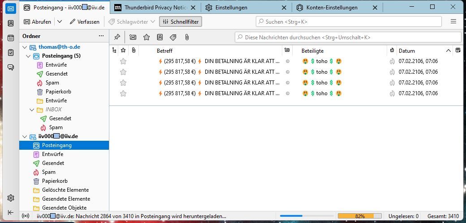Click the Verfassen button
This screenshot has width=466, height=223.
pos(84,21)
